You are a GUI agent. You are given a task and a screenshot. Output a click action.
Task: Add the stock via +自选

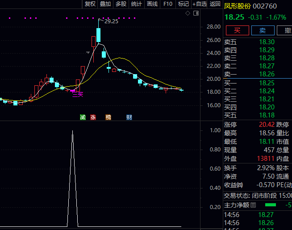(200, 4)
